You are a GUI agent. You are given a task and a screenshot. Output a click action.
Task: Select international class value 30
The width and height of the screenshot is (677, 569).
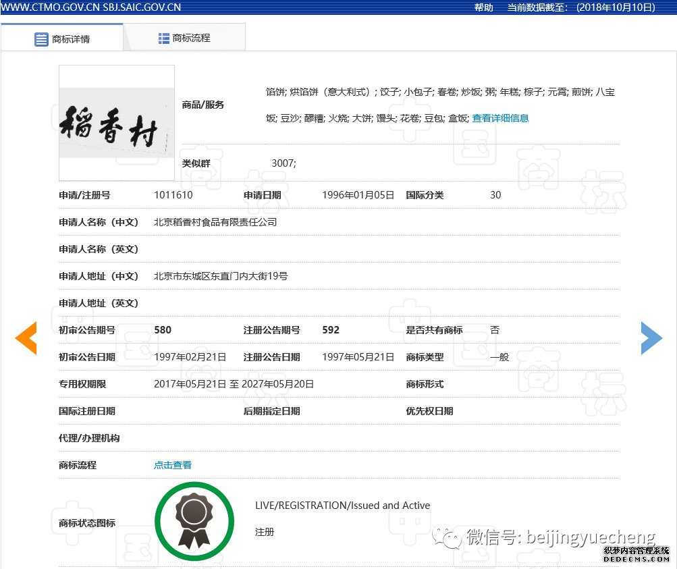click(x=495, y=195)
